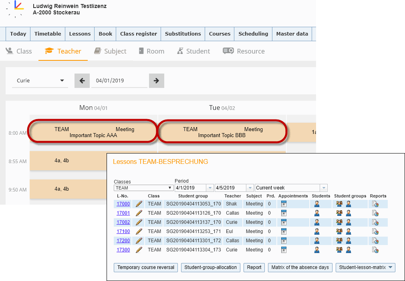This screenshot has width=405, height=281.
Task: Edit lesson 17001 with the pencil icon
Action: click(139, 213)
